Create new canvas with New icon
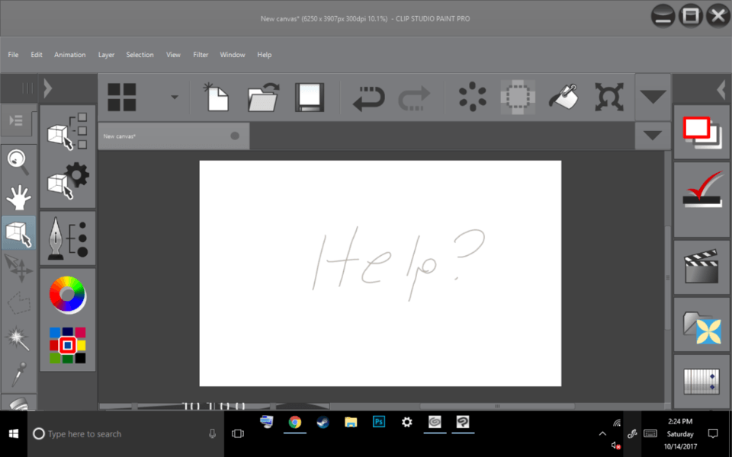Image resolution: width=732 pixels, height=457 pixels. [x=216, y=97]
